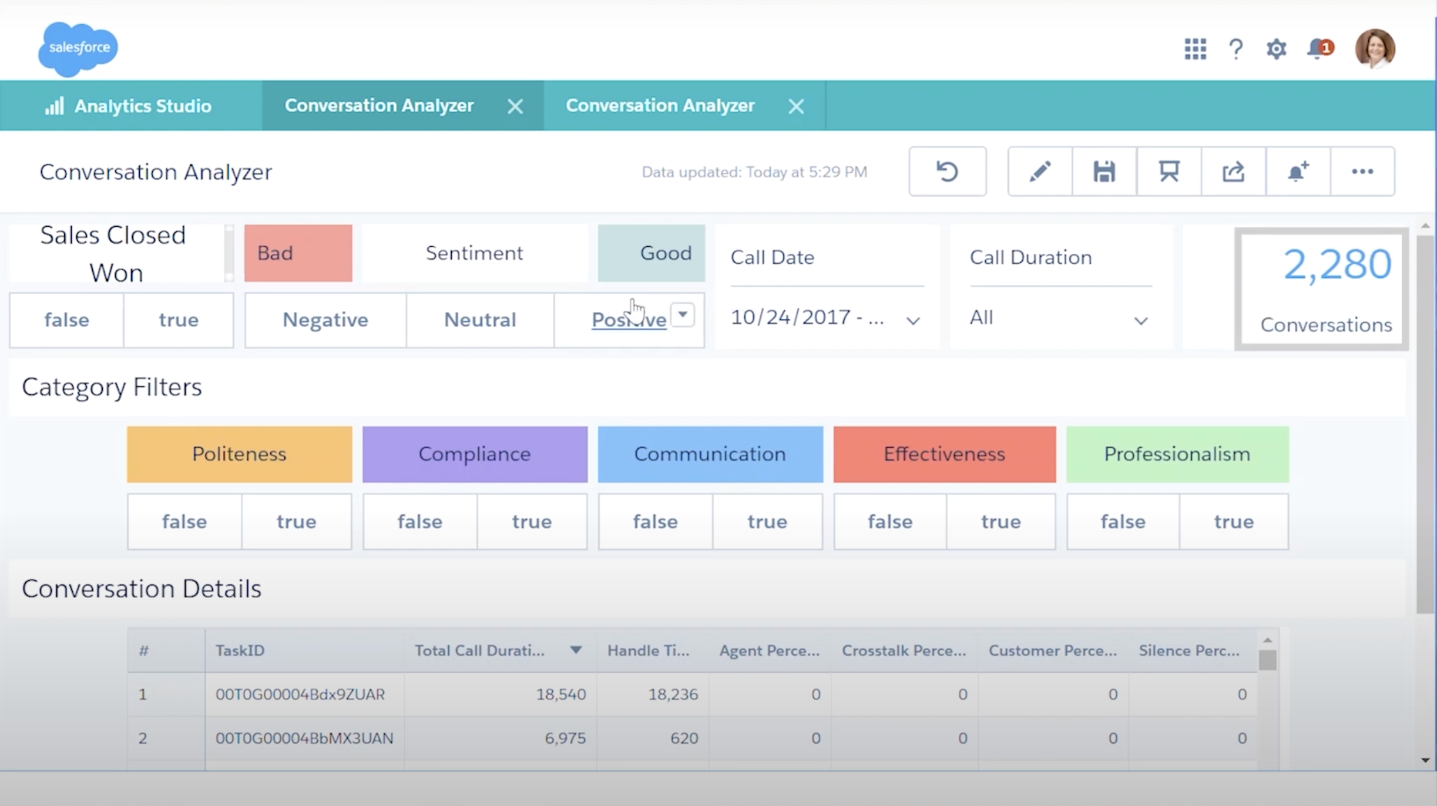Screen dimensions: 1437x806
Task: Click the TaskID column header
Action: 304,650
